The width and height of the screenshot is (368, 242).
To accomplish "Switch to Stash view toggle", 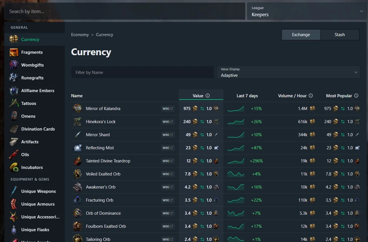I will (340, 35).
